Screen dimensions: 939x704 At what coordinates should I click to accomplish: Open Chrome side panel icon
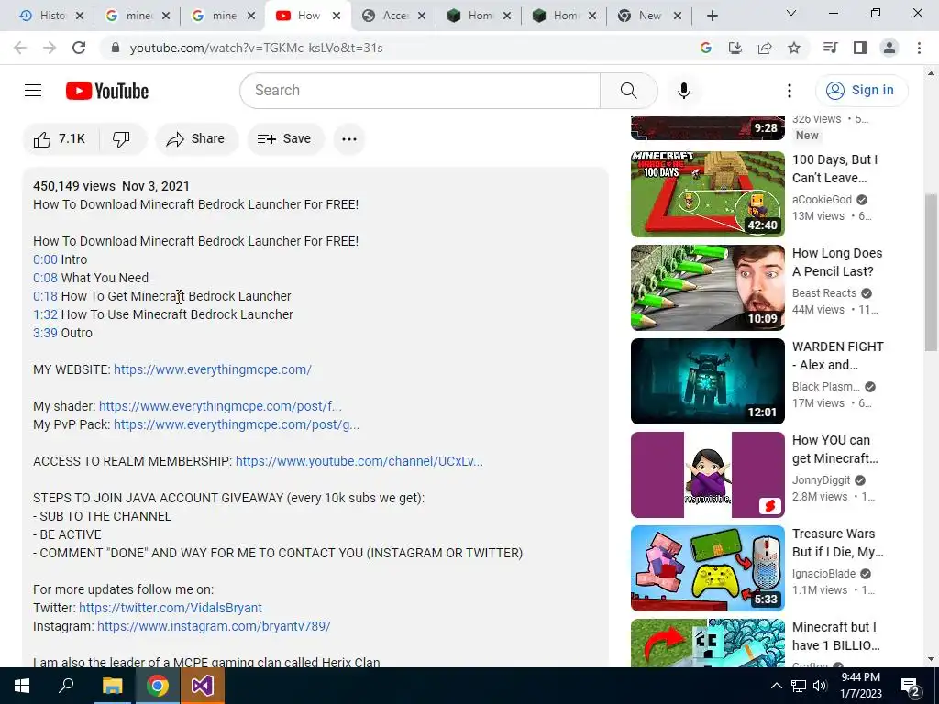(x=860, y=48)
